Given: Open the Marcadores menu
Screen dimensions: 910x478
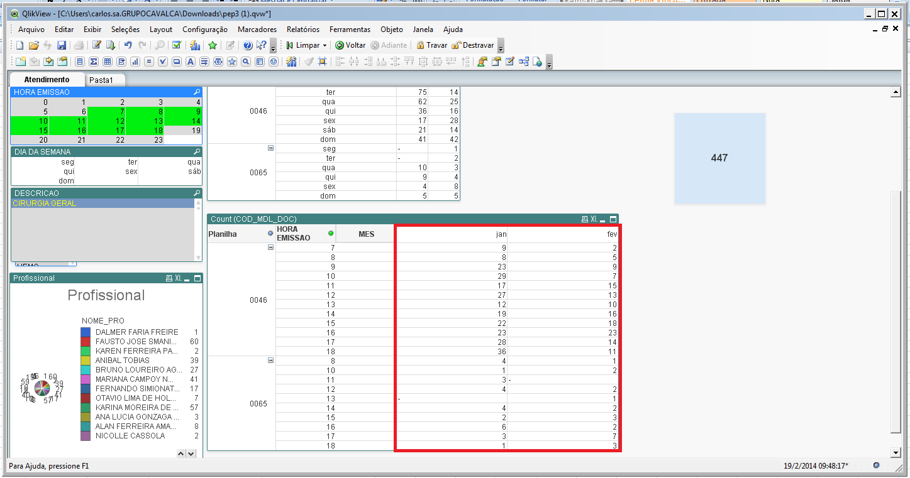Looking at the screenshot, I should 257,30.
